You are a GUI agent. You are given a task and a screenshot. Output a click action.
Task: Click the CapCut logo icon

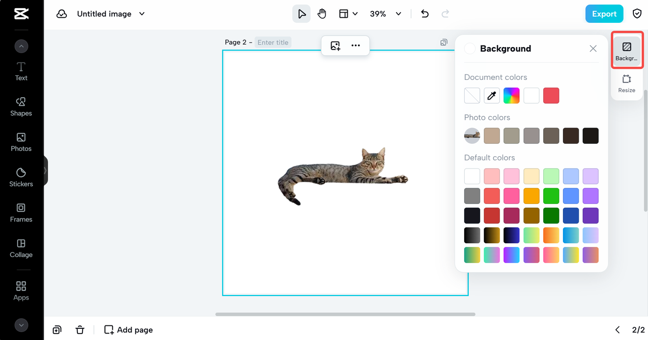coord(21,14)
